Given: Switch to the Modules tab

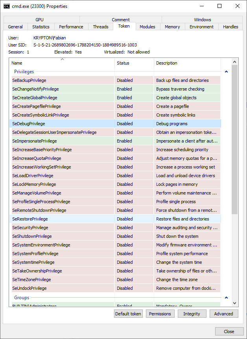Looking at the screenshot, I should coord(147,27).
